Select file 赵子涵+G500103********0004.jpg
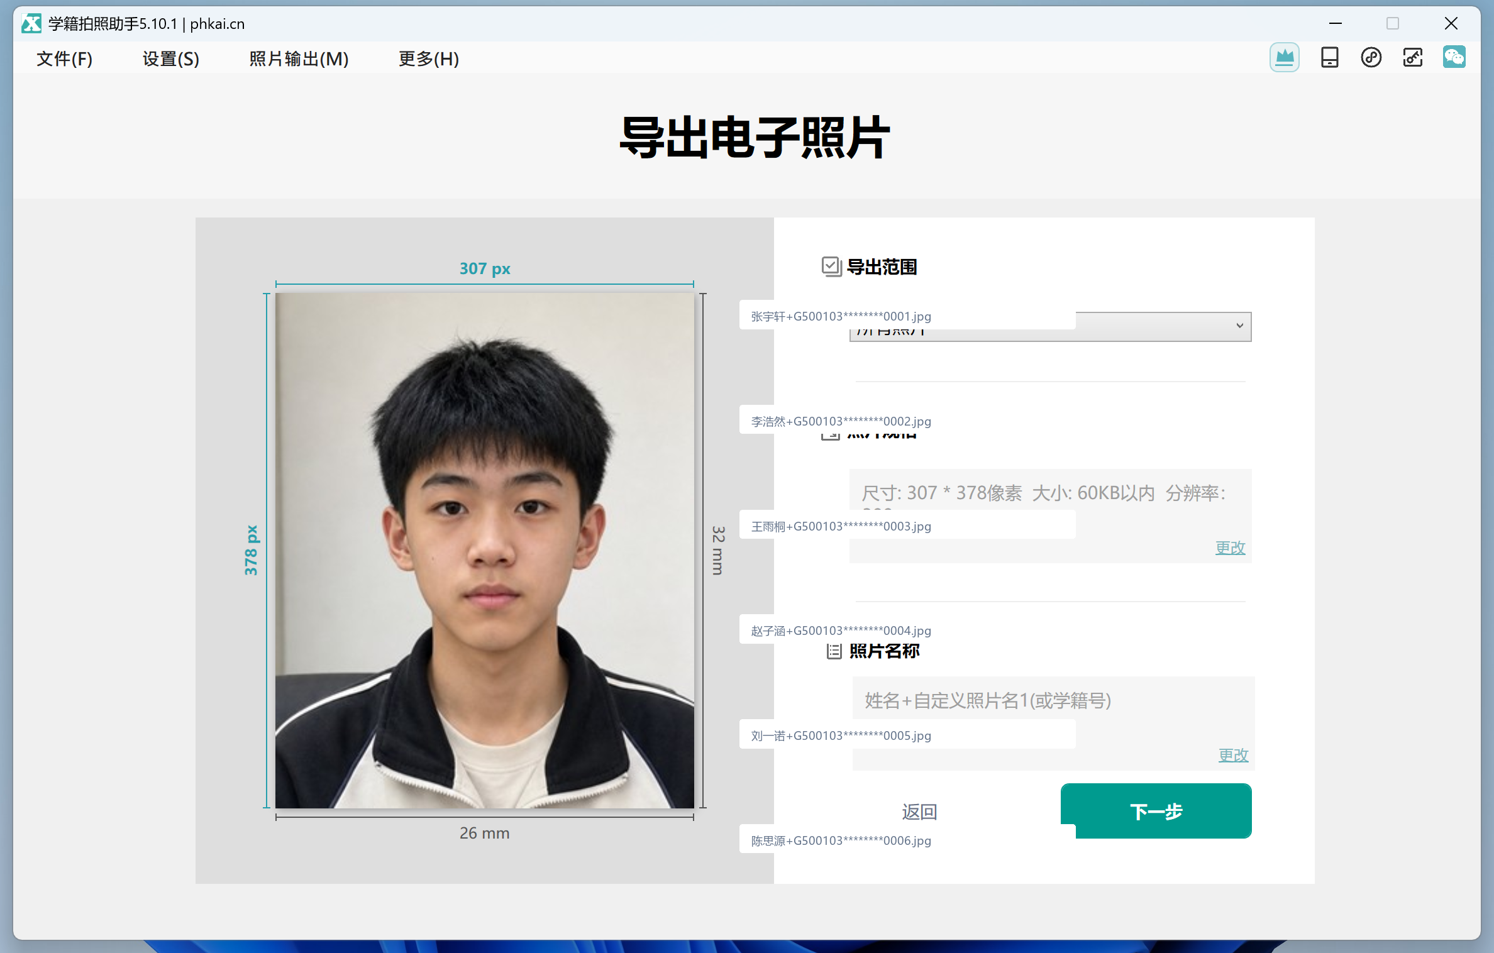This screenshot has width=1494, height=953. (907, 631)
